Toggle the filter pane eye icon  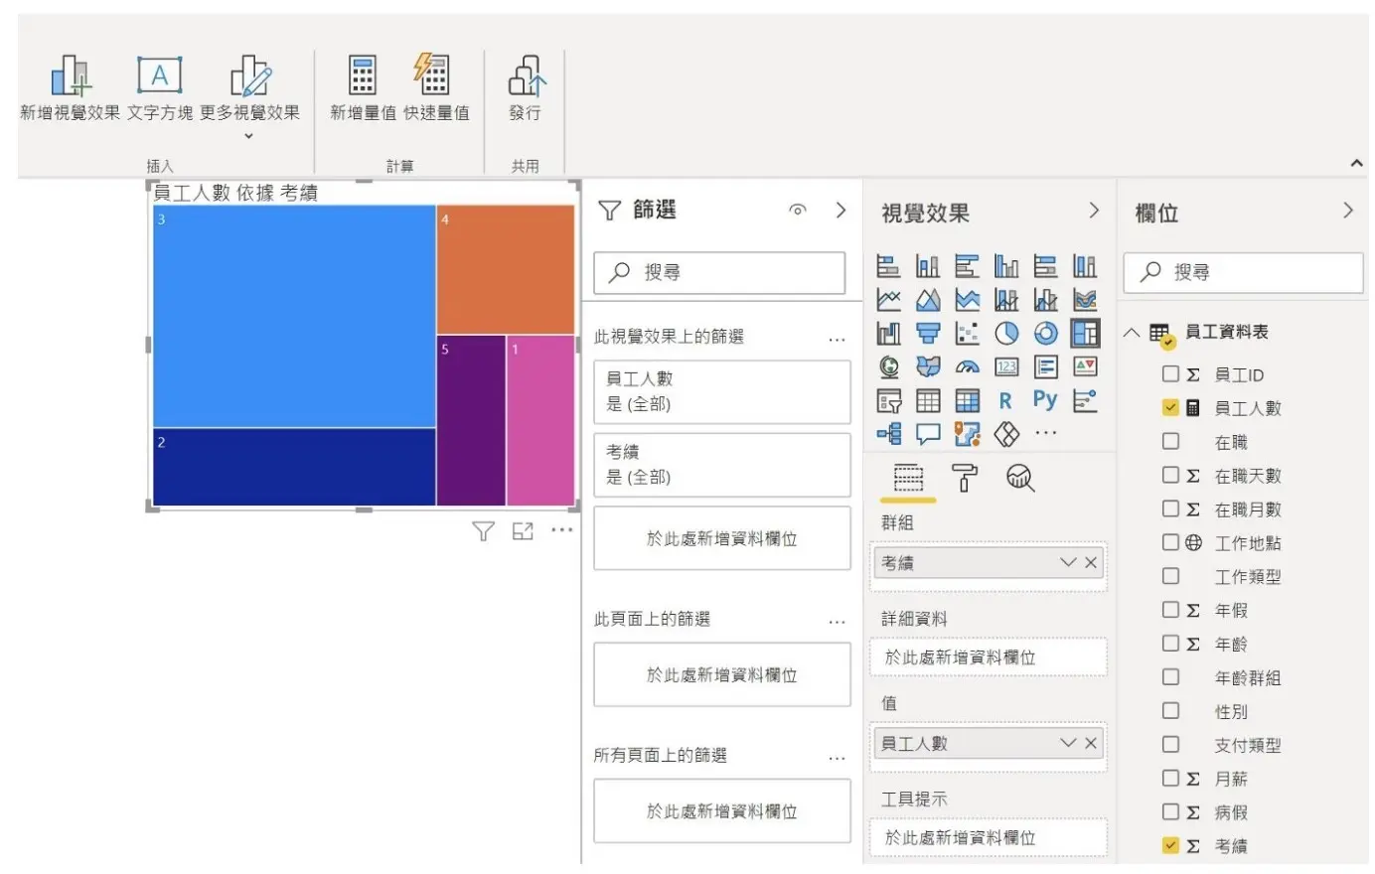(x=797, y=210)
